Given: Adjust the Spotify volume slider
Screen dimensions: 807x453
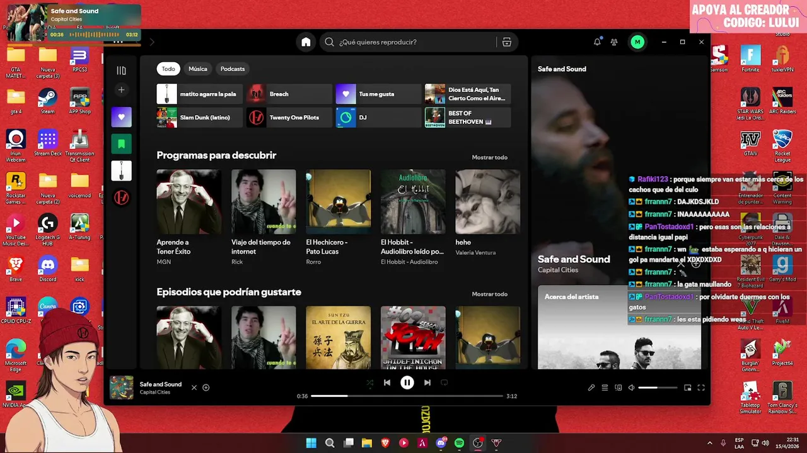Looking at the screenshot, I should pyautogui.click(x=658, y=388).
